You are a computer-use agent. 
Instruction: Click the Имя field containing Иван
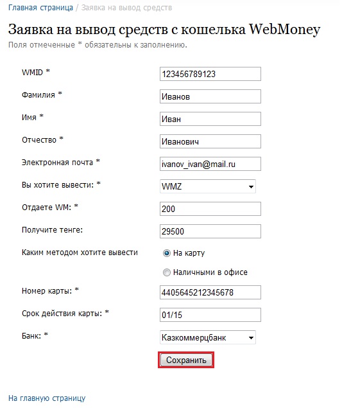[x=210, y=119]
